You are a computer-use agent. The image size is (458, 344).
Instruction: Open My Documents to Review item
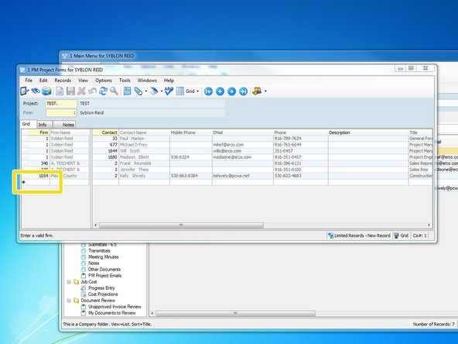[x=112, y=313]
